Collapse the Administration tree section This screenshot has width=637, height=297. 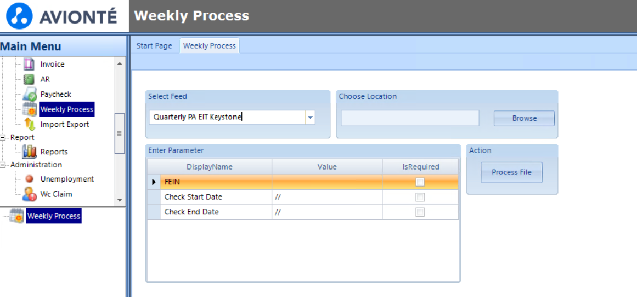4,165
